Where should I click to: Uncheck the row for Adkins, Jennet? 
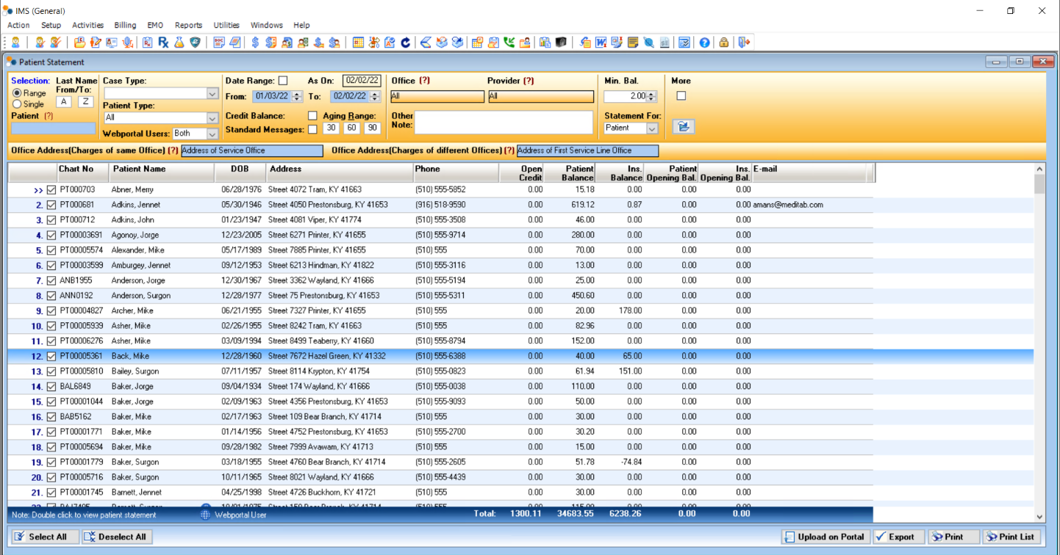tap(51, 205)
